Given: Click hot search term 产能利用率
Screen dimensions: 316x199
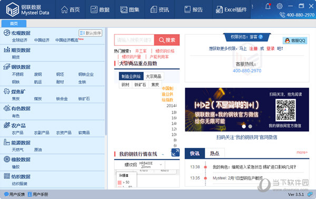Looking at the screenshot, I should click(x=159, y=57).
